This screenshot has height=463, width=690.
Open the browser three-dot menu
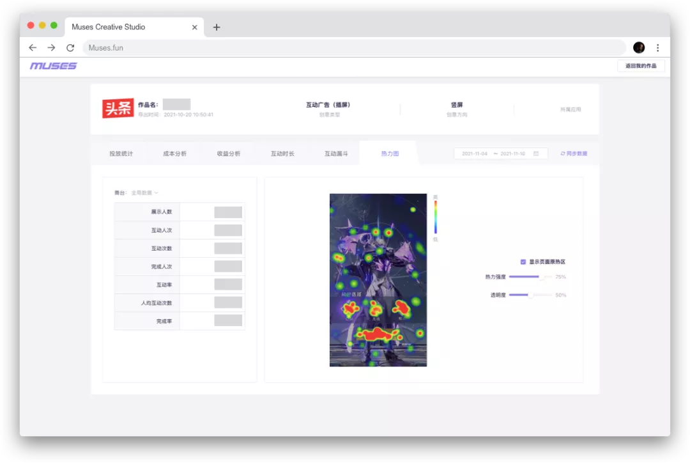point(657,48)
